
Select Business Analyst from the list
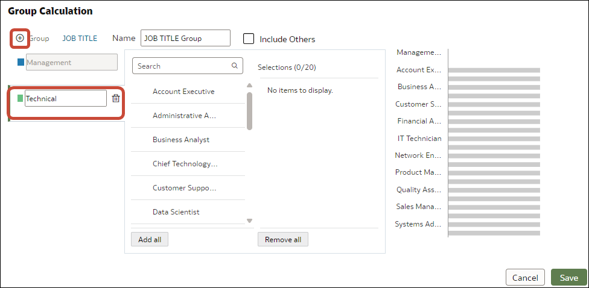181,140
